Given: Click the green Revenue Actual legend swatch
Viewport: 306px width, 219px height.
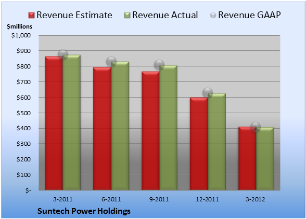Looking at the screenshot, I should point(127,16).
